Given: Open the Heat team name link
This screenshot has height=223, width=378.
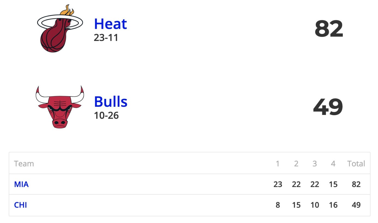Looking at the screenshot, I should [x=110, y=24].
